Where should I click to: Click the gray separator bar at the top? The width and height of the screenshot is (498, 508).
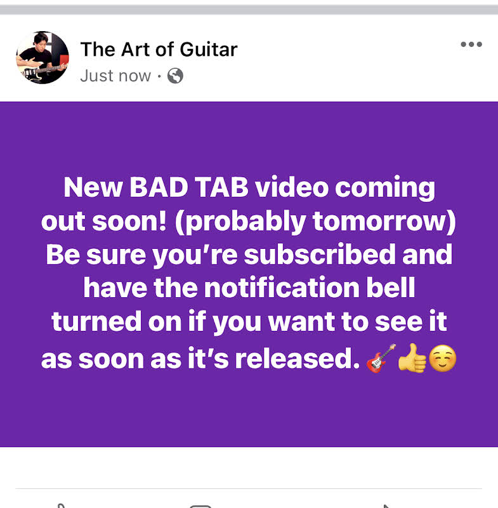click(x=249, y=10)
